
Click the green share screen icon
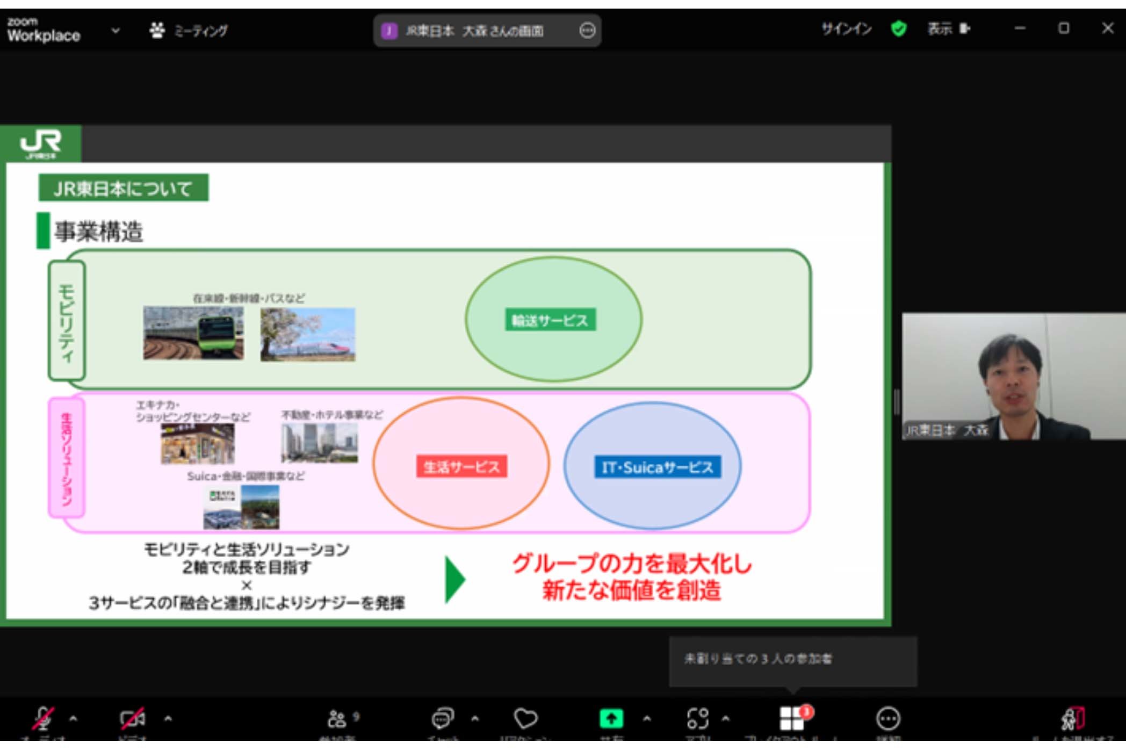tap(611, 718)
